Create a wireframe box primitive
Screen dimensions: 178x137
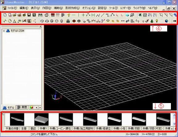coord(42,21)
